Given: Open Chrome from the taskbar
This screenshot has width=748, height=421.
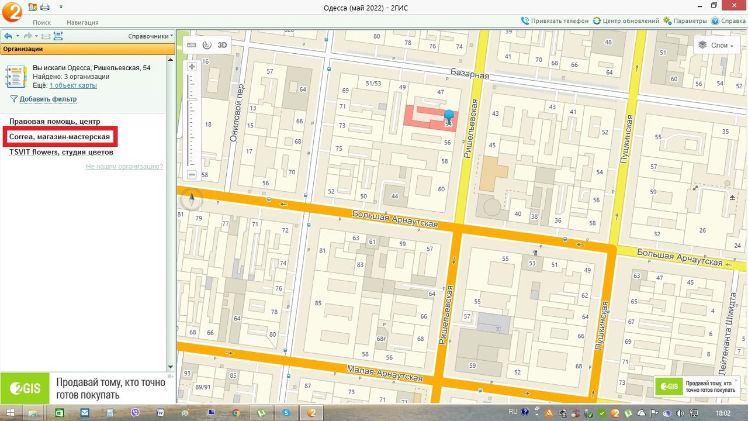Looking at the screenshot, I should pos(236,412).
